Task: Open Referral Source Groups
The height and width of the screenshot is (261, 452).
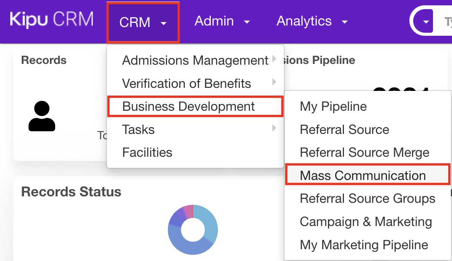Action: (368, 199)
